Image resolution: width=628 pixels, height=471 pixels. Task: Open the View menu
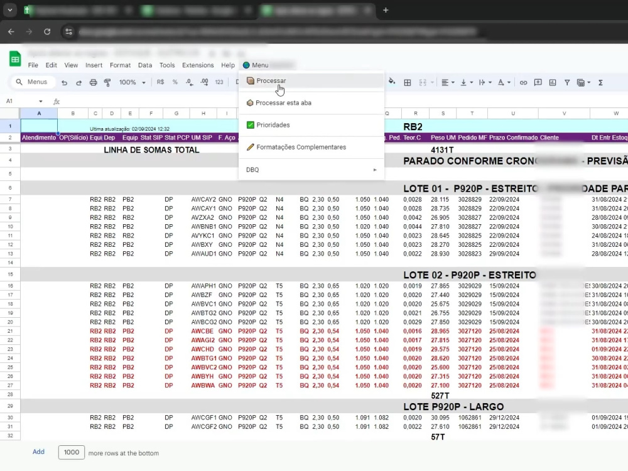[x=71, y=65]
